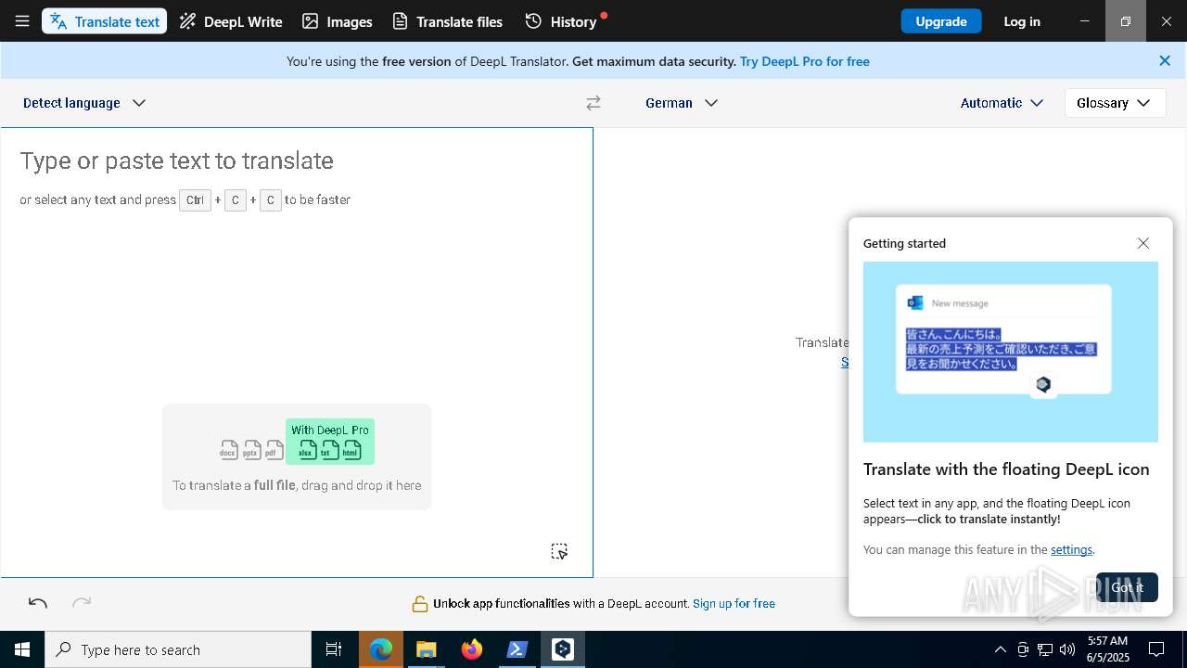Click the file drag and drop box
1187x668 pixels.
tap(297, 456)
